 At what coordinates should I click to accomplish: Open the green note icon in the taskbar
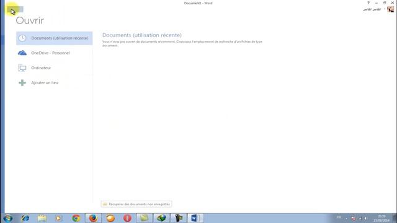[x=145, y=218]
